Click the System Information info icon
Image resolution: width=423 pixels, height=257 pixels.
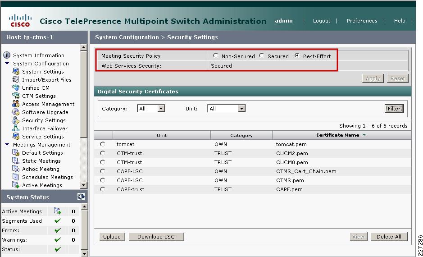(7, 55)
